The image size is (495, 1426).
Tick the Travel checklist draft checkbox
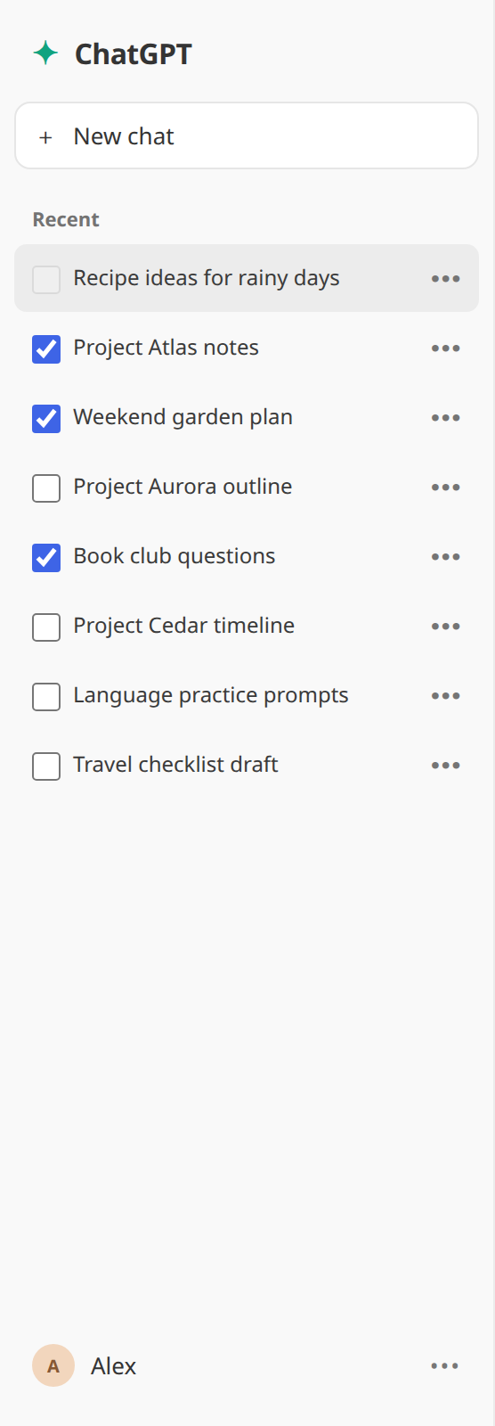pyautogui.click(x=46, y=766)
